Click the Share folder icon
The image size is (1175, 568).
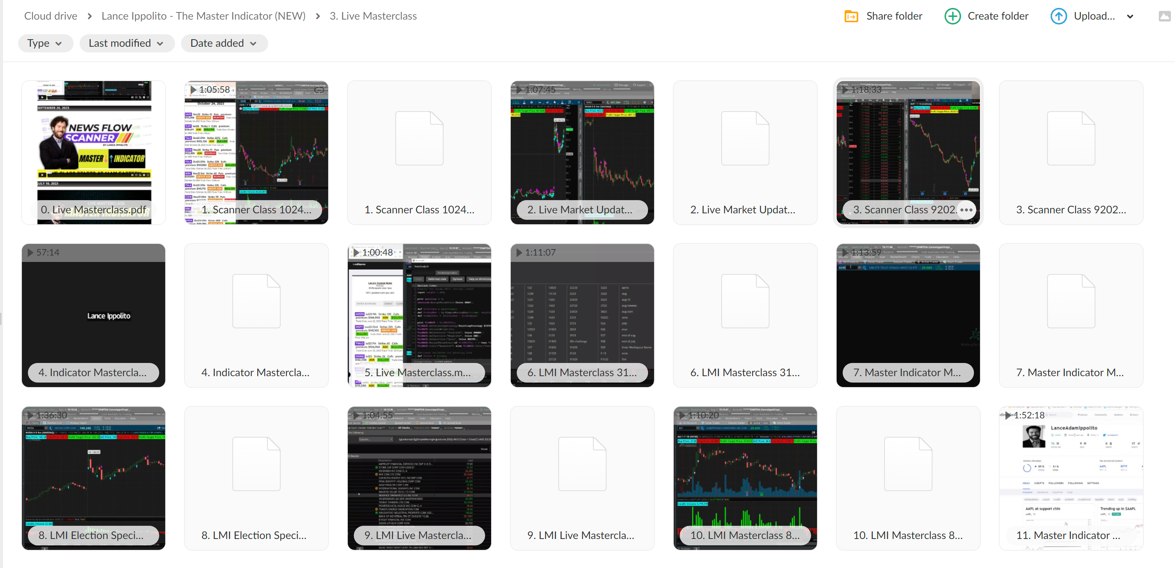coord(851,17)
